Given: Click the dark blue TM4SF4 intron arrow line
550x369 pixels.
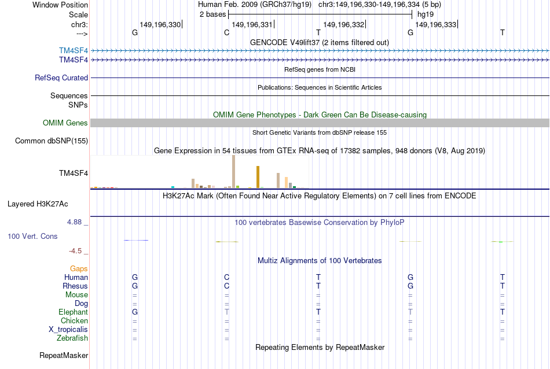Looking at the screenshot, I should 320,60.
